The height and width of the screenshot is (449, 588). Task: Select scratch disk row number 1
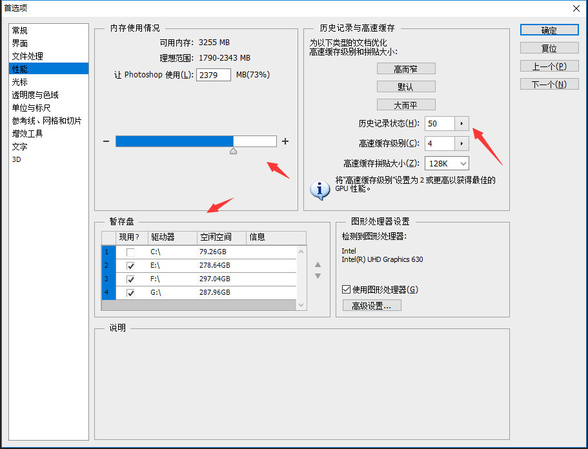[x=108, y=252]
